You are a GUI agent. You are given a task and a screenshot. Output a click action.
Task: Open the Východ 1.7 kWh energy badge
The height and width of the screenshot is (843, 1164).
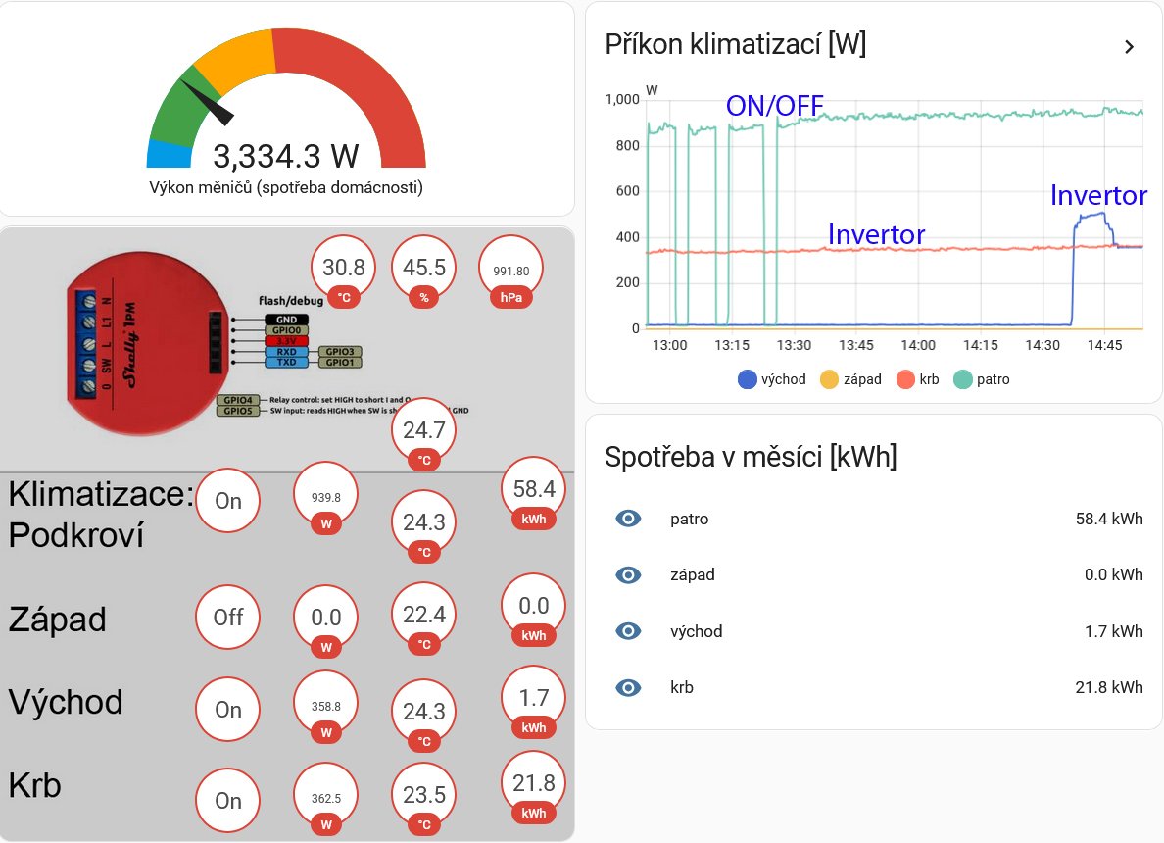[x=534, y=702]
